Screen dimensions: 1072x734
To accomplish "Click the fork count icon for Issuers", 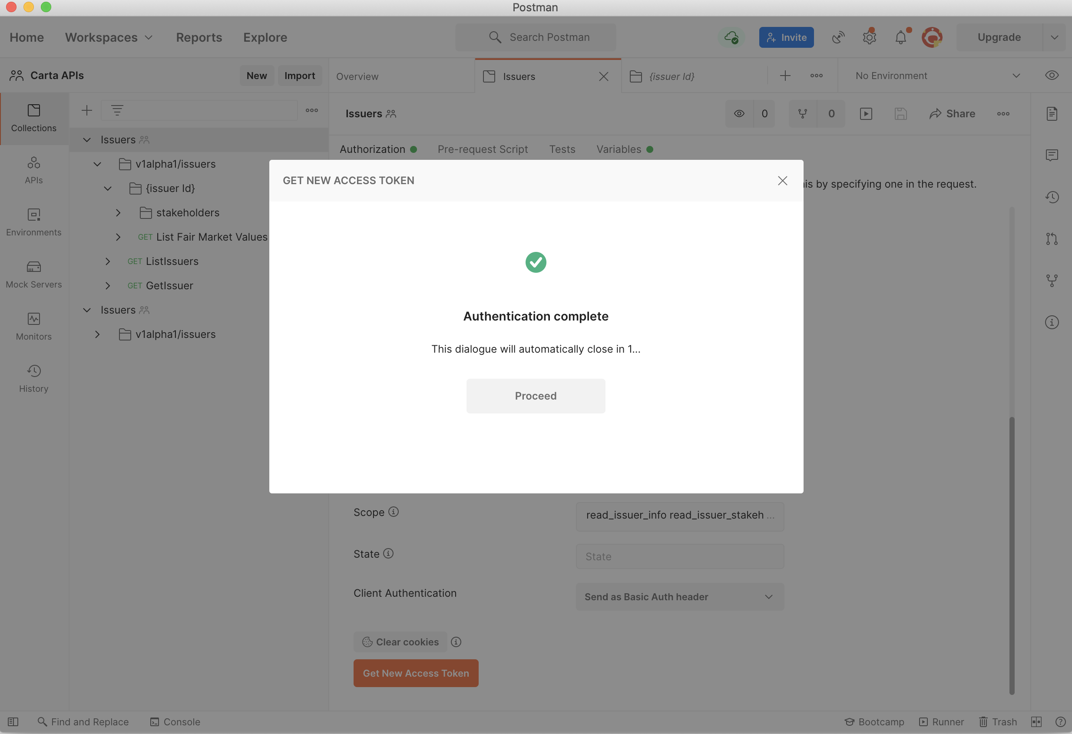I will click(803, 113).
